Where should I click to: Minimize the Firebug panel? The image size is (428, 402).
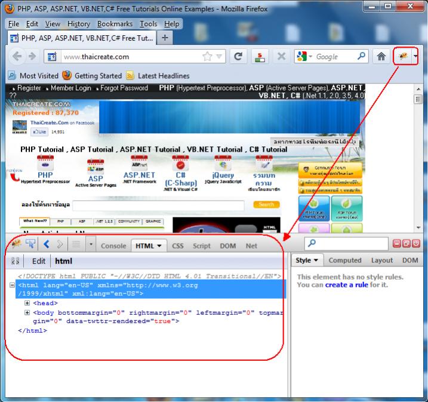pos(397,243)
